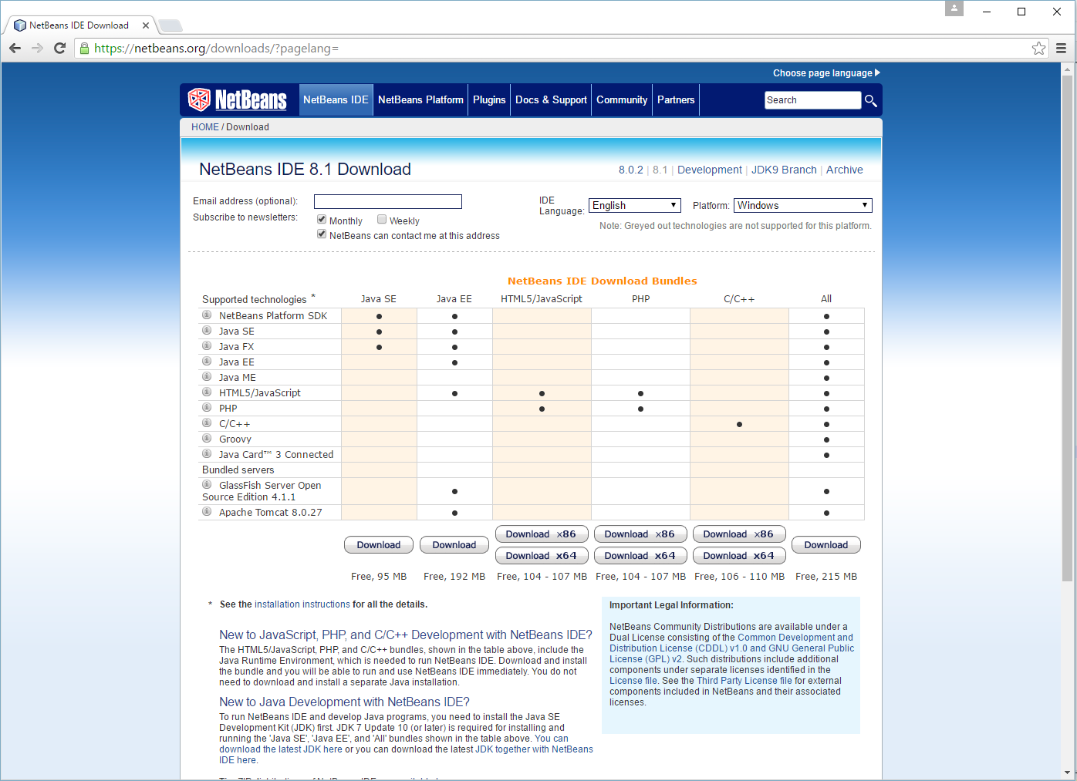
Task: Click info icon beside Apache Tomcat
Action: click(207, 511)
